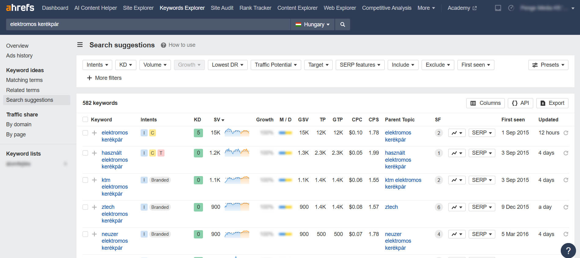Click the mobile/desktop bar for neuzer row
Image resolution: width=580 pixels, height=258 pixels.
click(286, 234)
